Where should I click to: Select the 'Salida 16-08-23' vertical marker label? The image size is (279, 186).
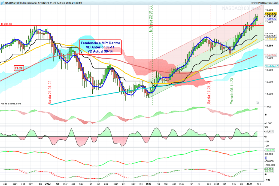[208, 93]
